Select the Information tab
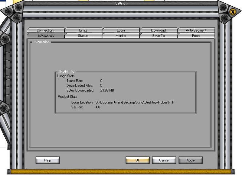This screenshot has width=242, height=175. 46,36
